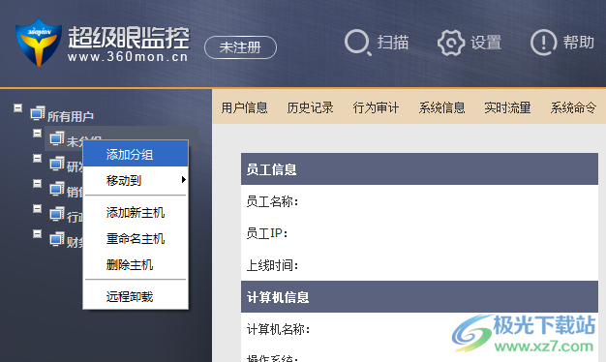
Task: Click the 帮助 exclamation icon
Action: click(x=543, y=43)
